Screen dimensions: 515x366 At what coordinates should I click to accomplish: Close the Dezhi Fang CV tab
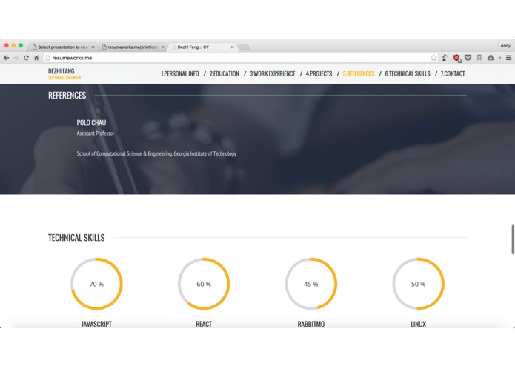(x=232, y=47)
